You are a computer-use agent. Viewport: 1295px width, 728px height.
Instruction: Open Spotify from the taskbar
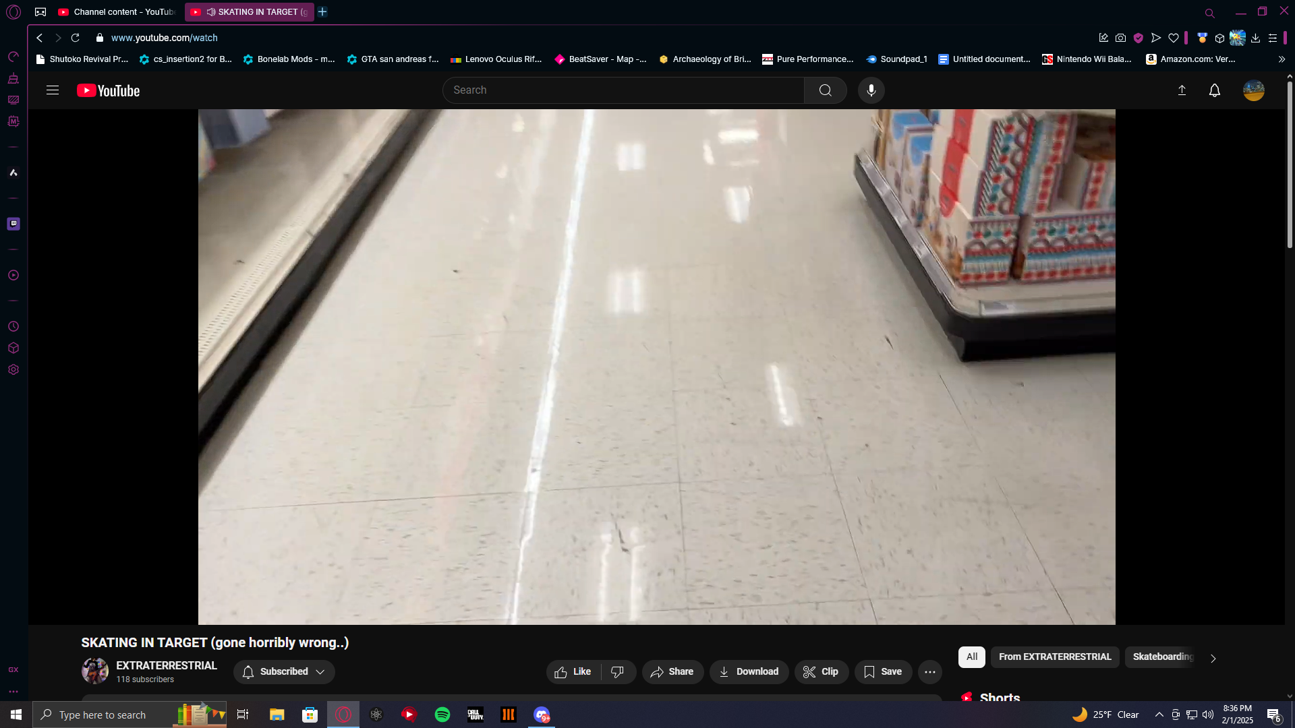point(442,715)
